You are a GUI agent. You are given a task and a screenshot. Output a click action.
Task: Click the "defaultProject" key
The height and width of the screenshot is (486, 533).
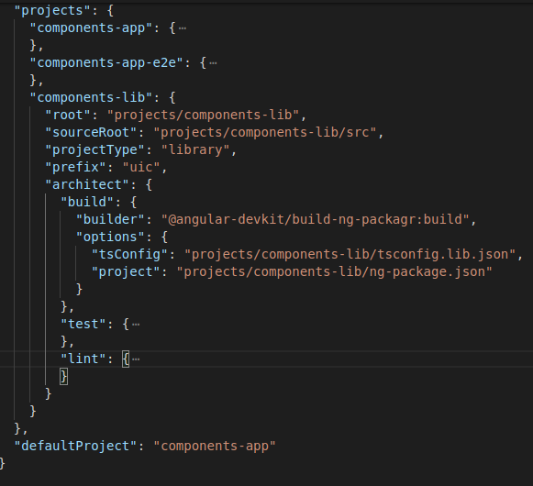[75, 446]
